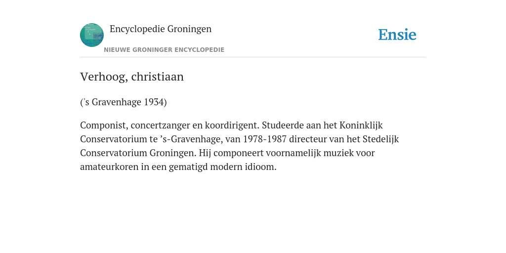The height and width of the screenshot is (253, 506).
Task: Click the horizontal divider line below header
Action: [253, 57]
